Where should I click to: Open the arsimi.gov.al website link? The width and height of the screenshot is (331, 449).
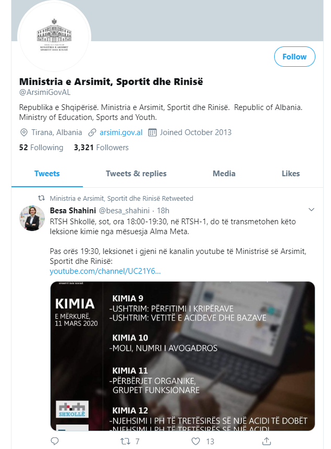pos(121,132)
